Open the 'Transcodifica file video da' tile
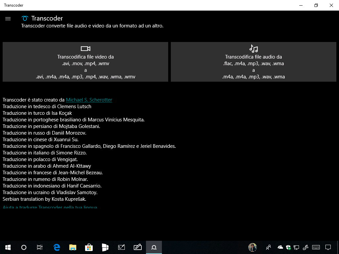Viewport: 339px width, 254px height. (85, 62)
